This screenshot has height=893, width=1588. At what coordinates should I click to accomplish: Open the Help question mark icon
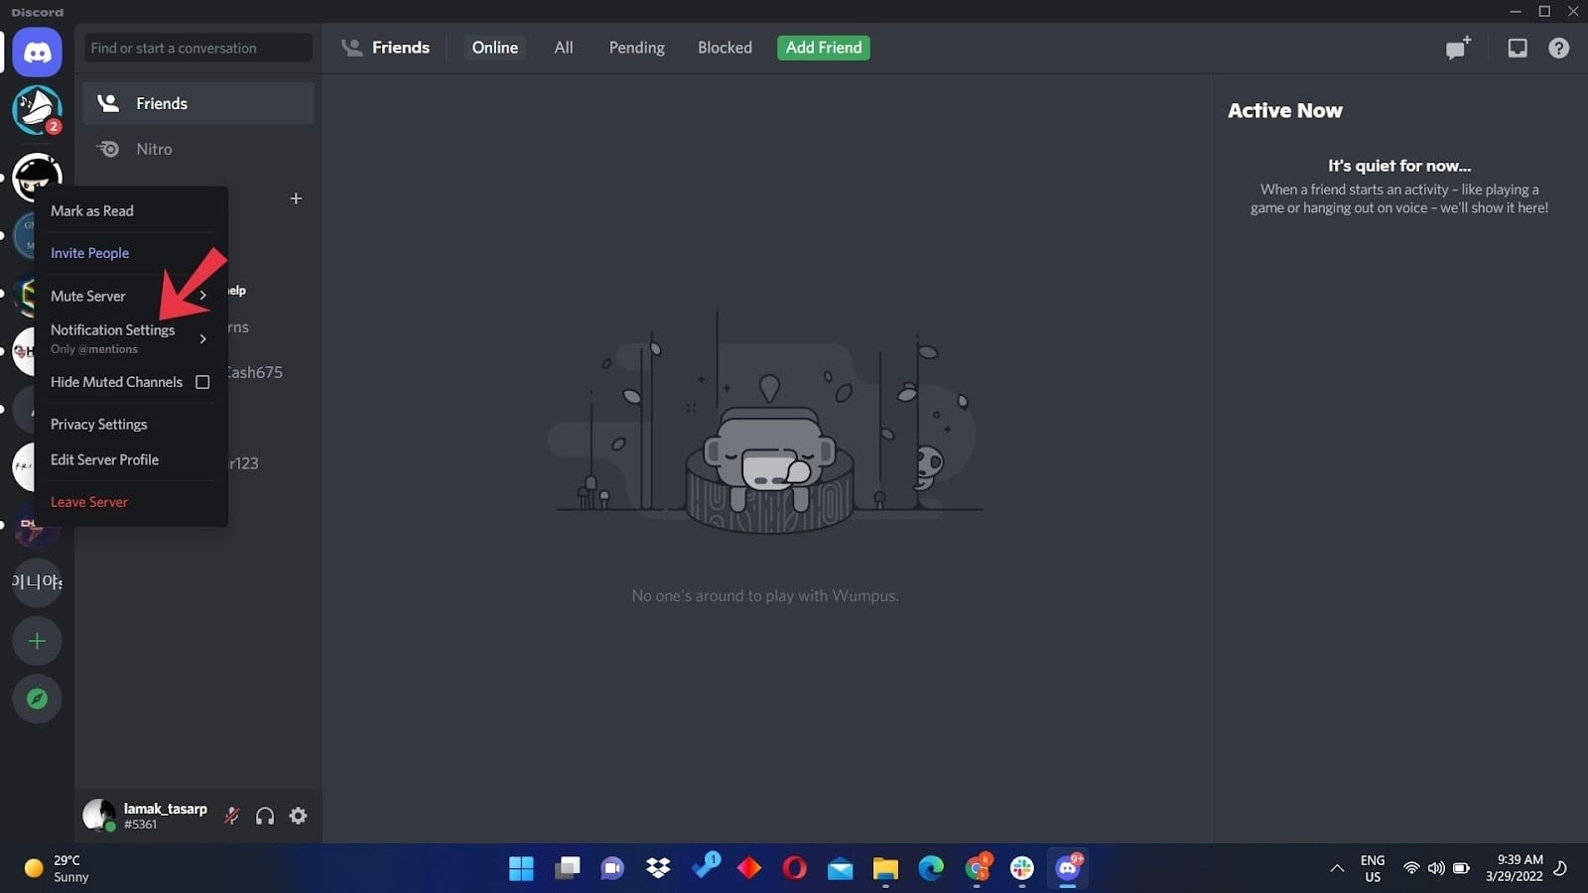[1559, 48]
